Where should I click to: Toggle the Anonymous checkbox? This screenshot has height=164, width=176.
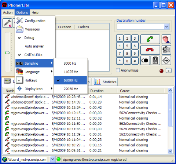click(x=118, y=70)
